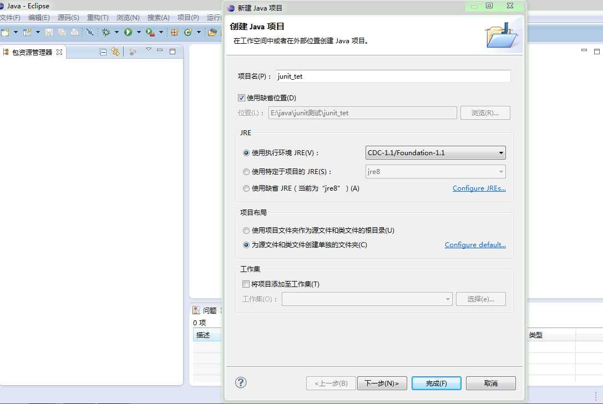Switch to the 问题 tab

[x=210, y=310]
